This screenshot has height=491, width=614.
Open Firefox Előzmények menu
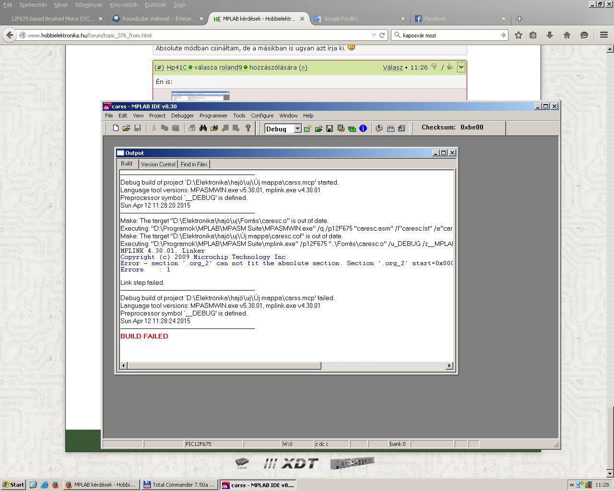89,5
